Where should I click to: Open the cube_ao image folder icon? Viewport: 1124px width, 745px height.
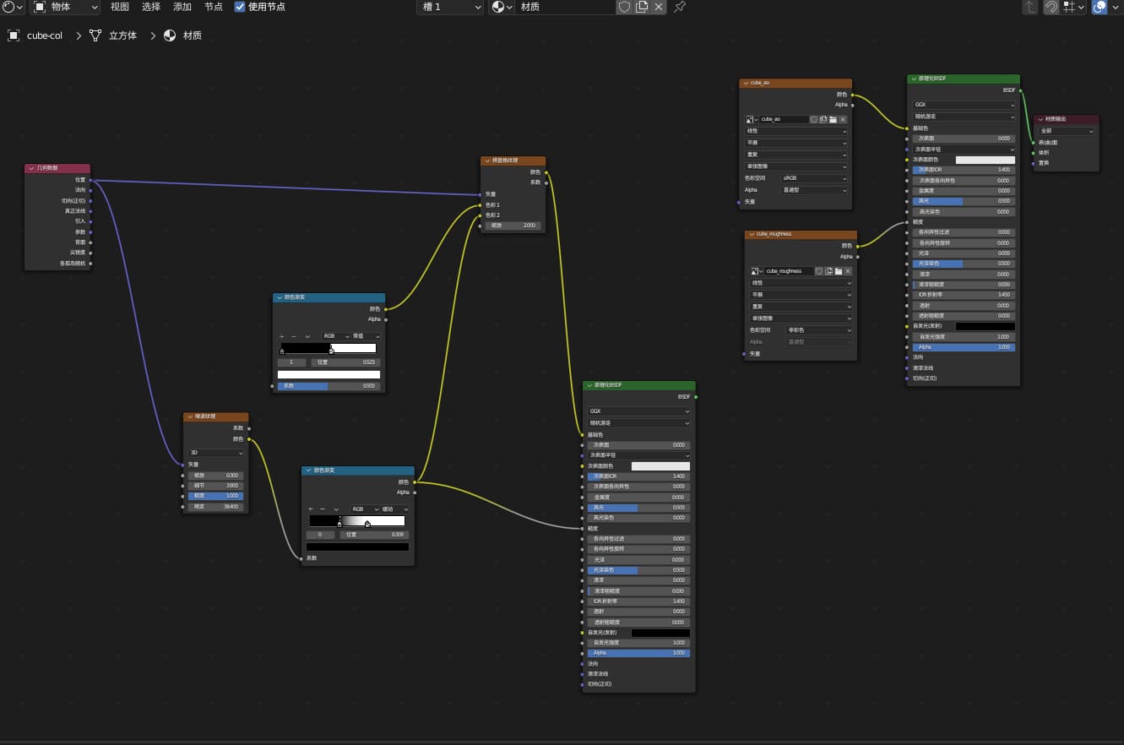point(833,119)
